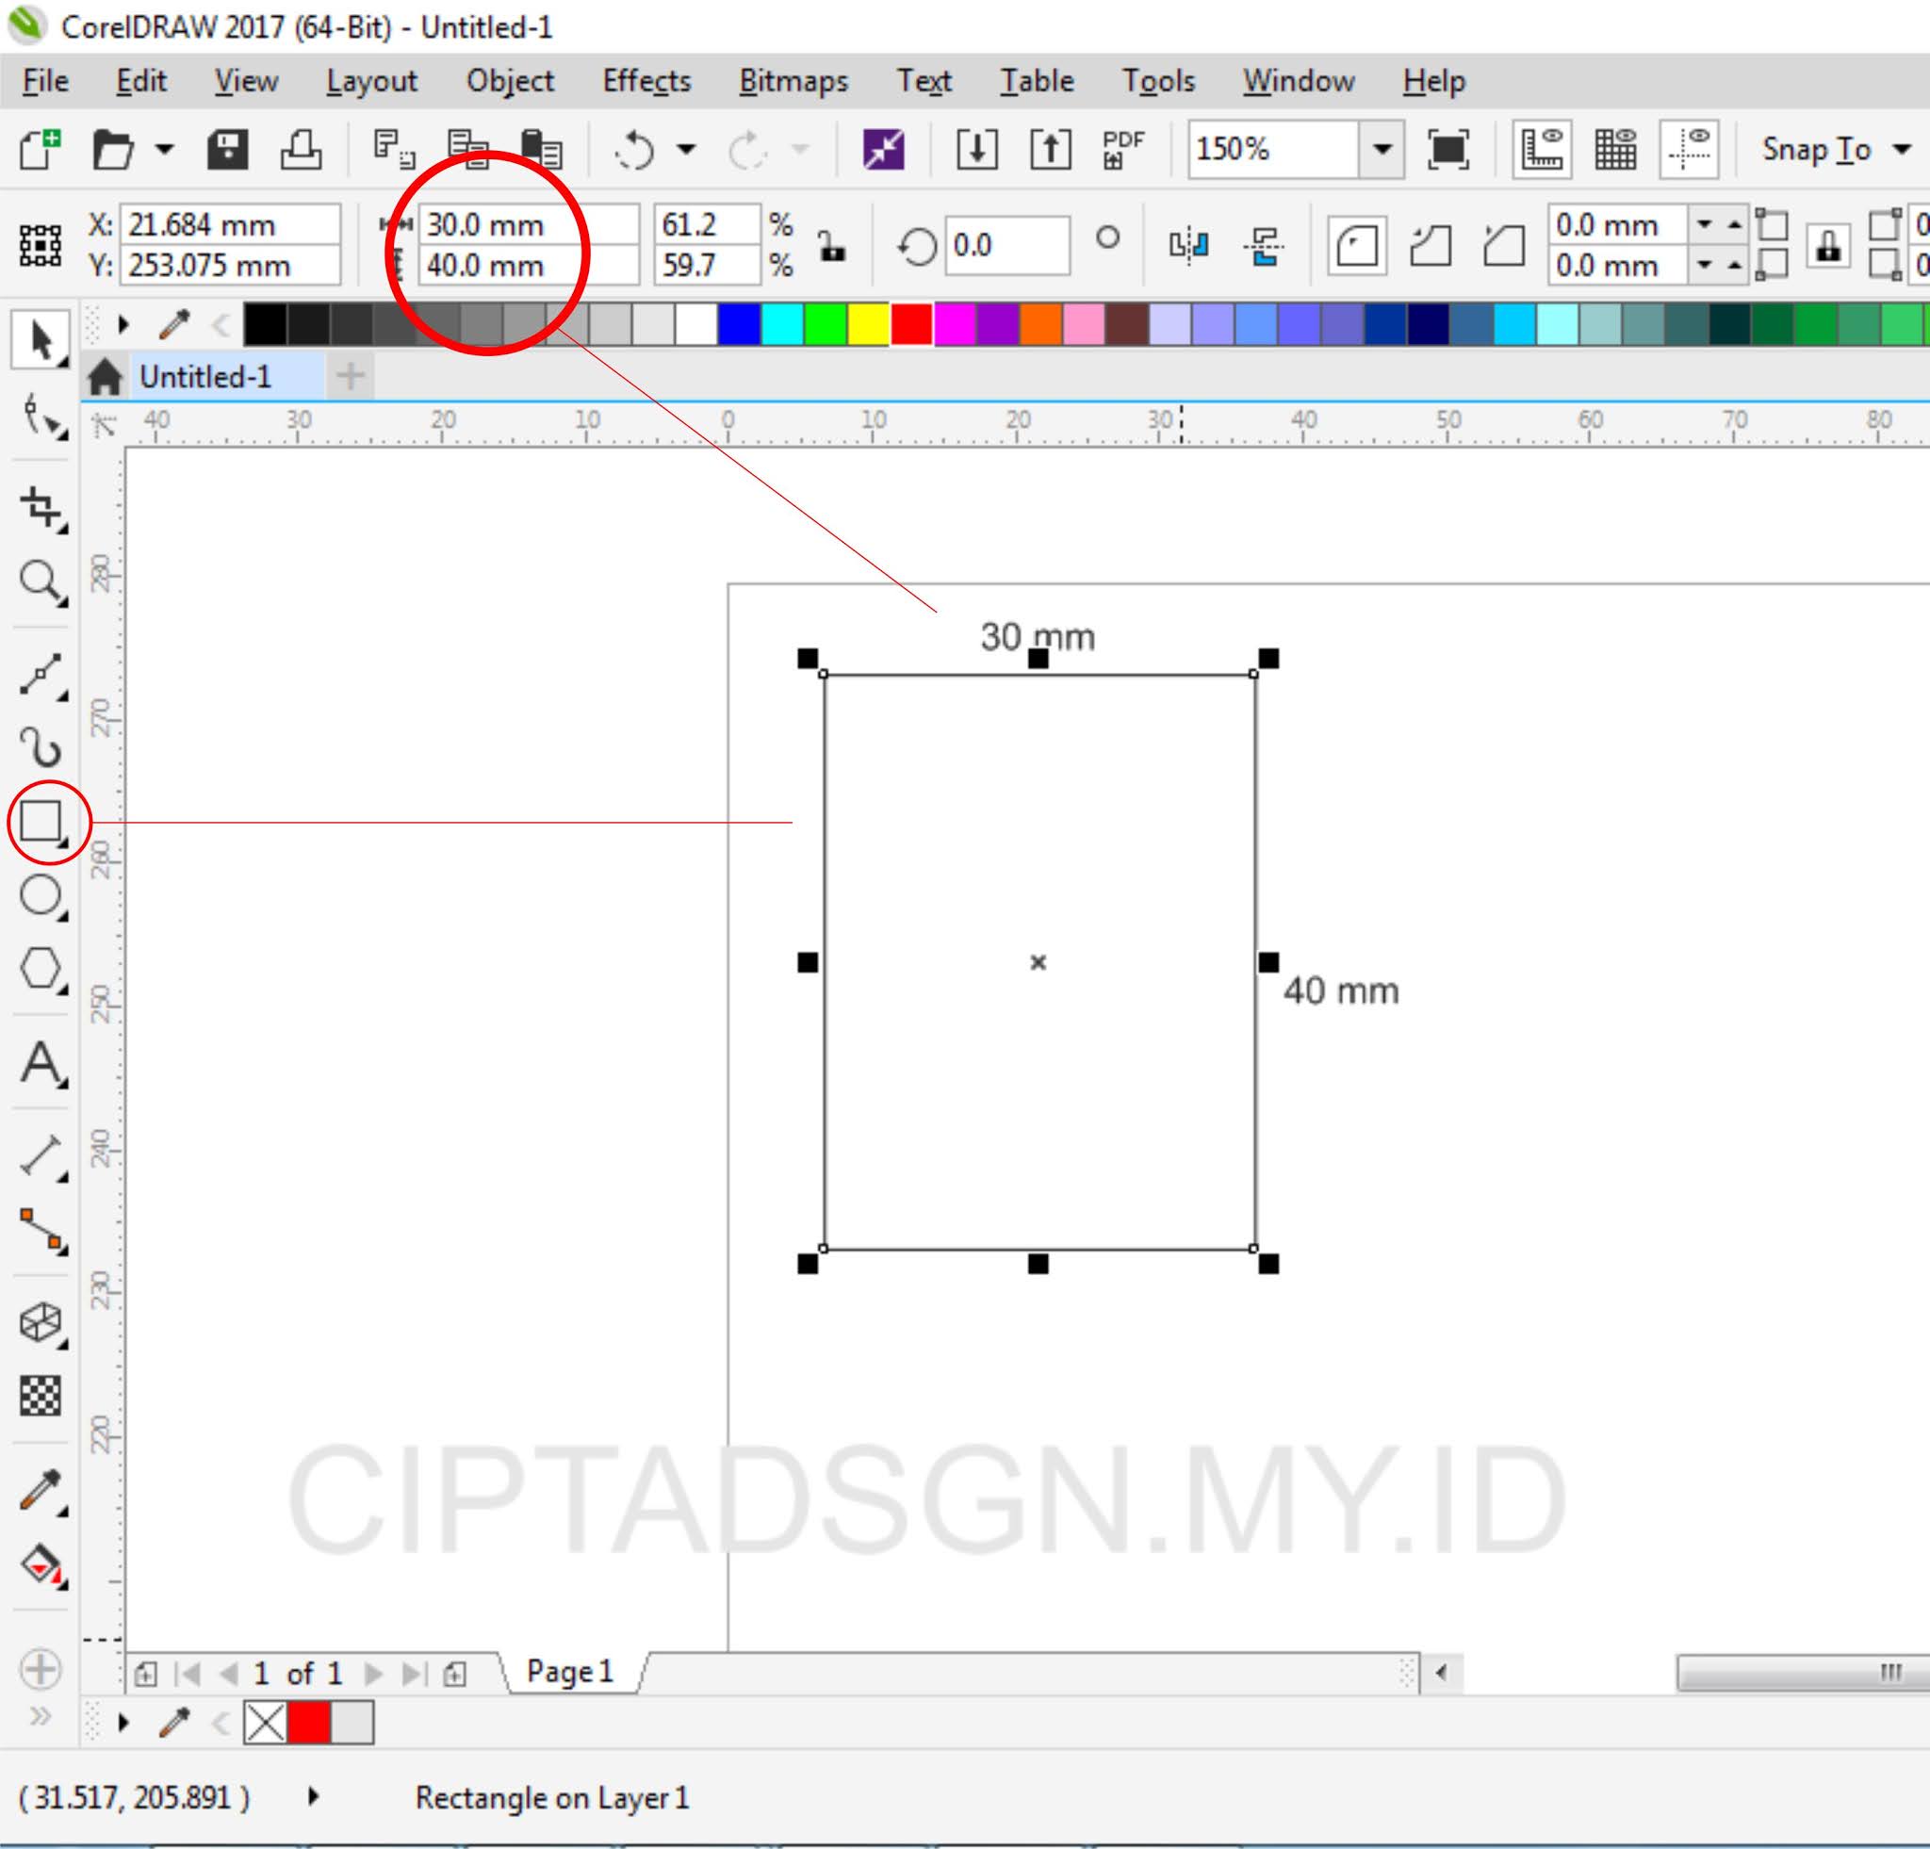Toggle the lock aspect ratio control

point(833,245)
